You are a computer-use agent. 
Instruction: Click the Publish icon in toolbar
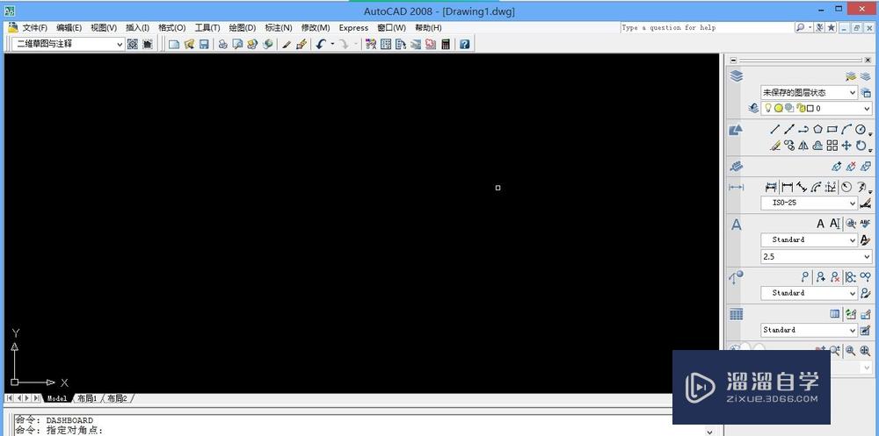point(252,44)
